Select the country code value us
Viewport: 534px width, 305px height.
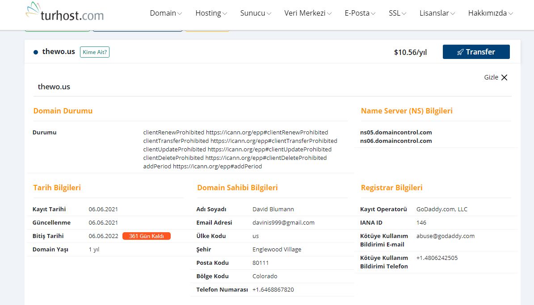(x=256, y=236)
